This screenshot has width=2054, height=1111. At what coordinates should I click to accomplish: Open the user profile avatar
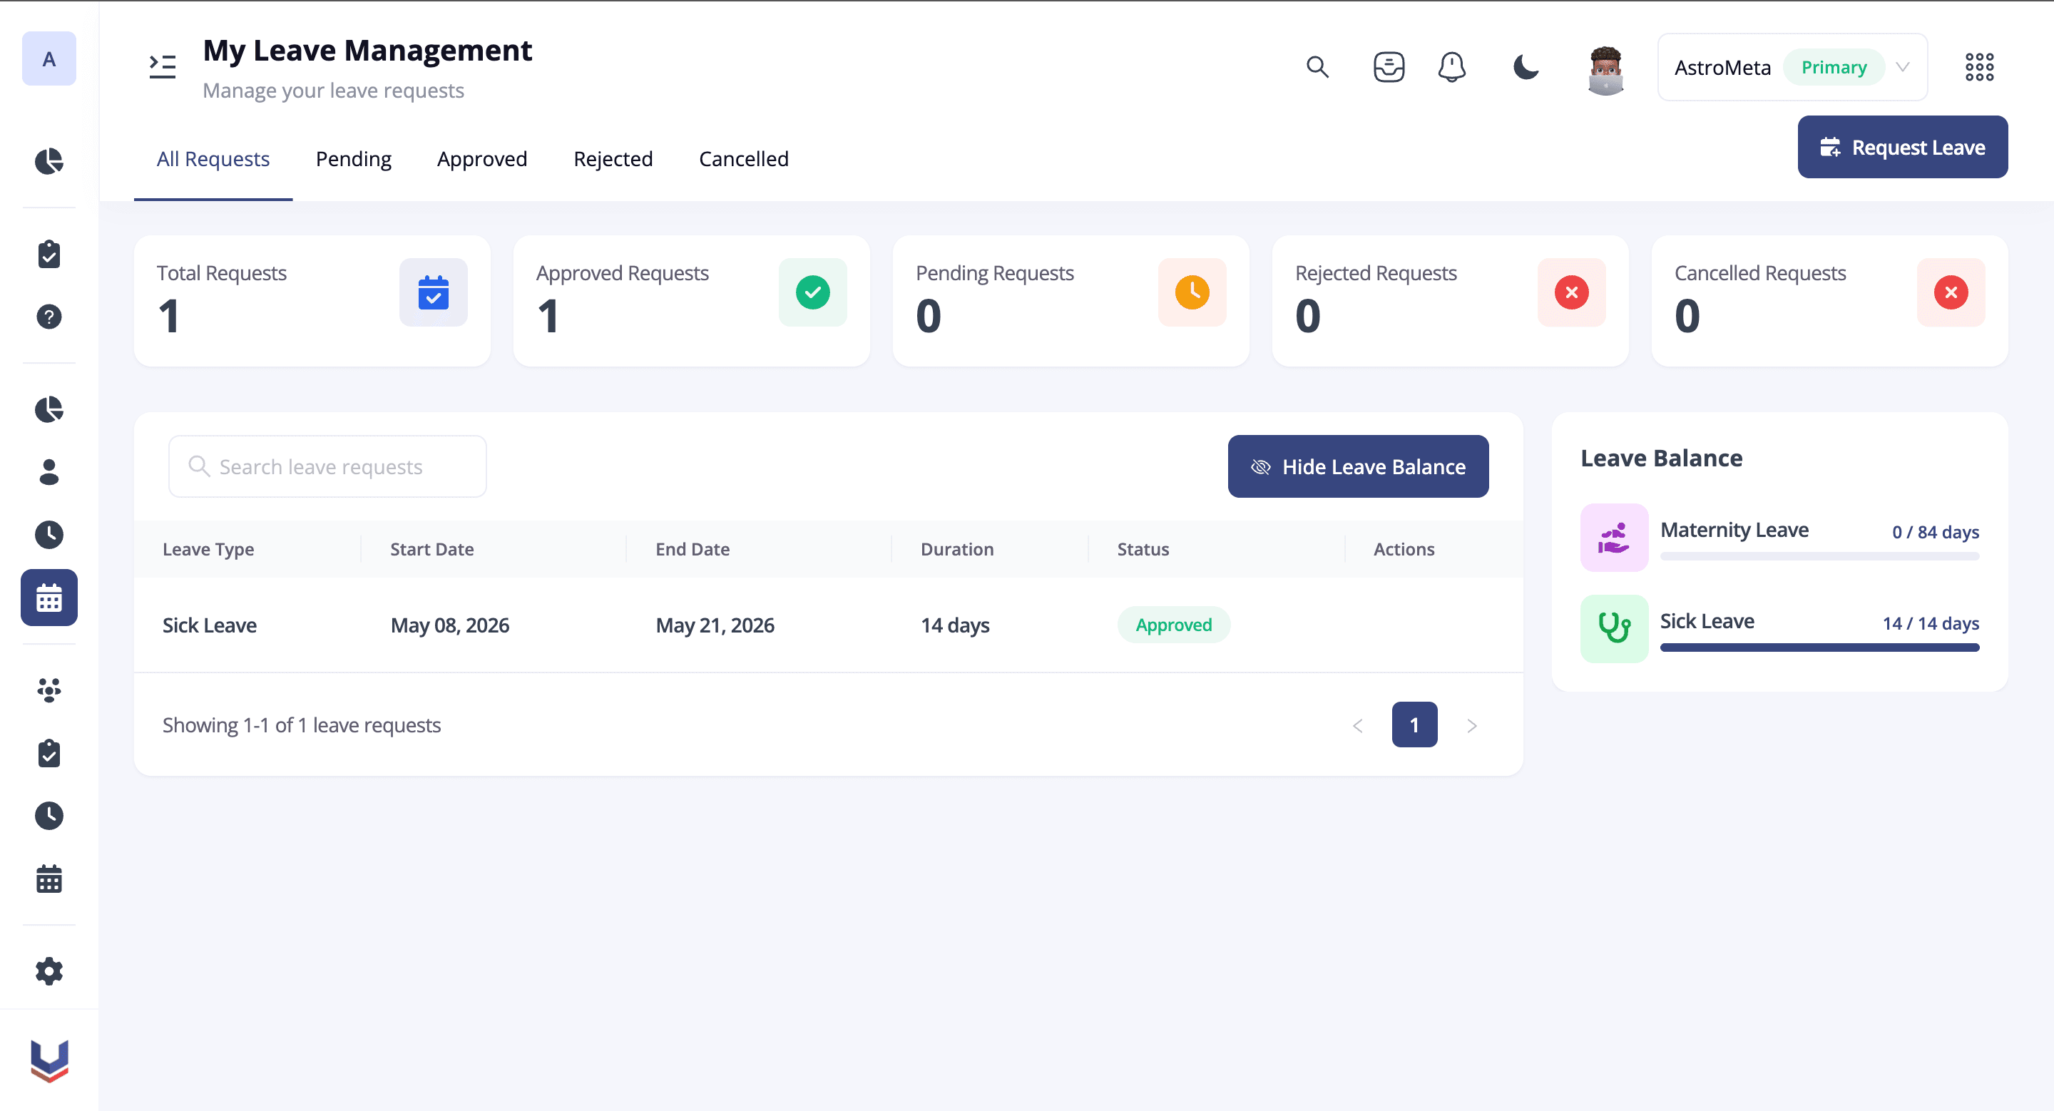click(x=1605, y=70)
